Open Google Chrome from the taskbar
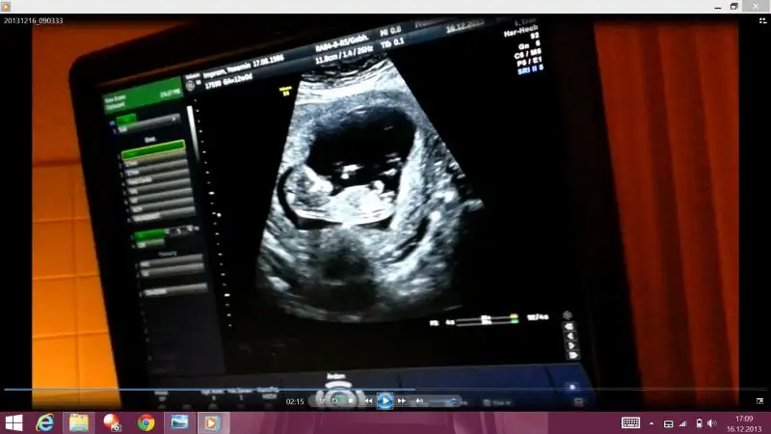Viewport: 771px width, 434px height. click(146, 422)
